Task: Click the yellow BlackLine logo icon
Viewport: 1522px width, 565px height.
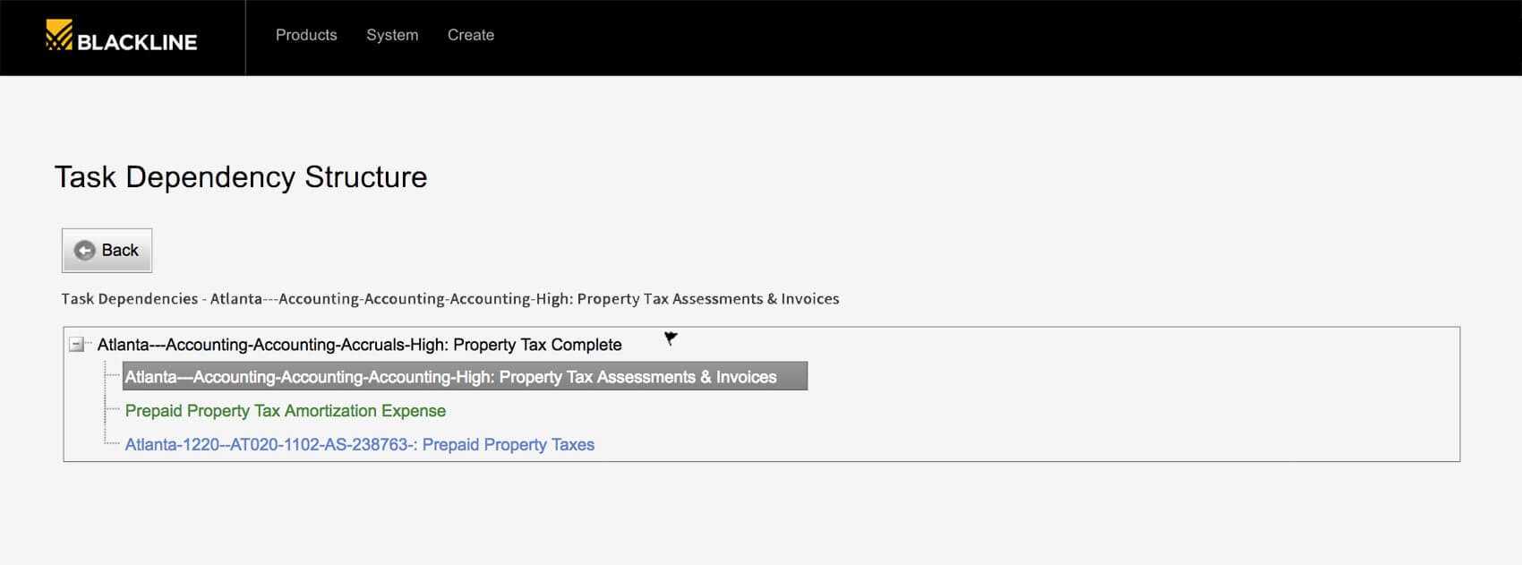Action: (x=59, y=35)
